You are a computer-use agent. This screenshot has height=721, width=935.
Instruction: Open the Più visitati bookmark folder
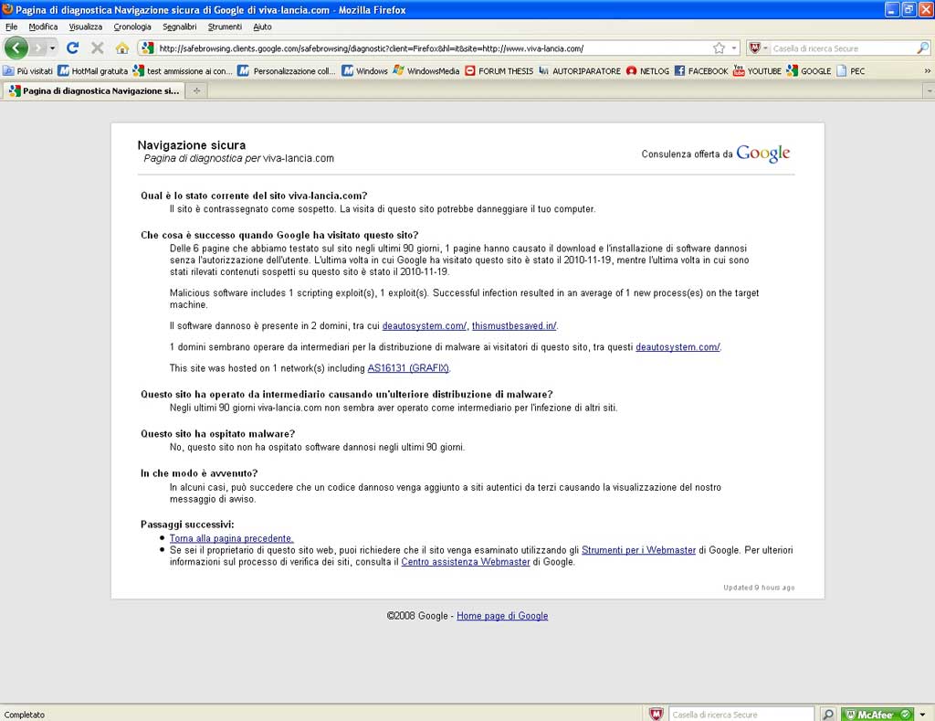coord(28,71)
